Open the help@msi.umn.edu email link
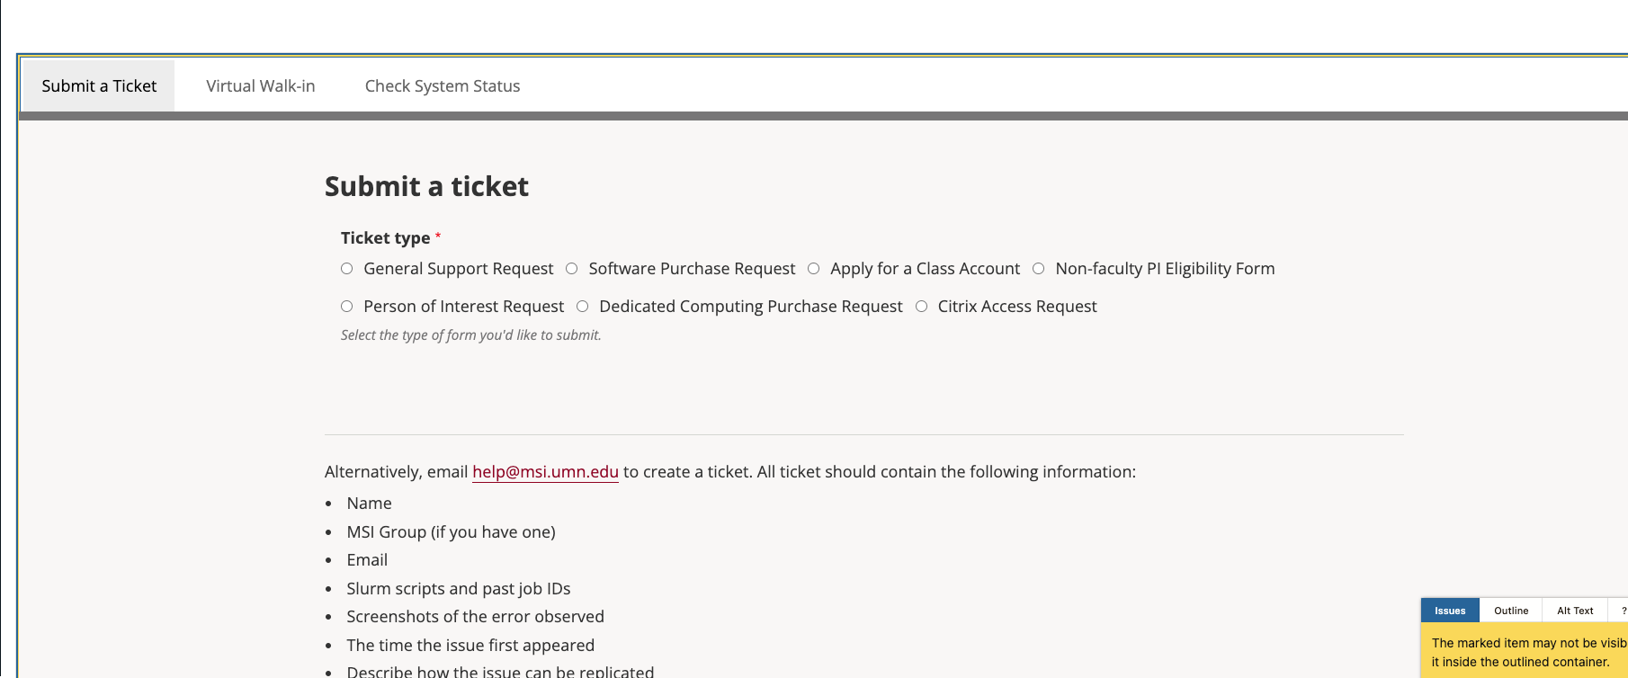1628x678 pixels. 545,472
